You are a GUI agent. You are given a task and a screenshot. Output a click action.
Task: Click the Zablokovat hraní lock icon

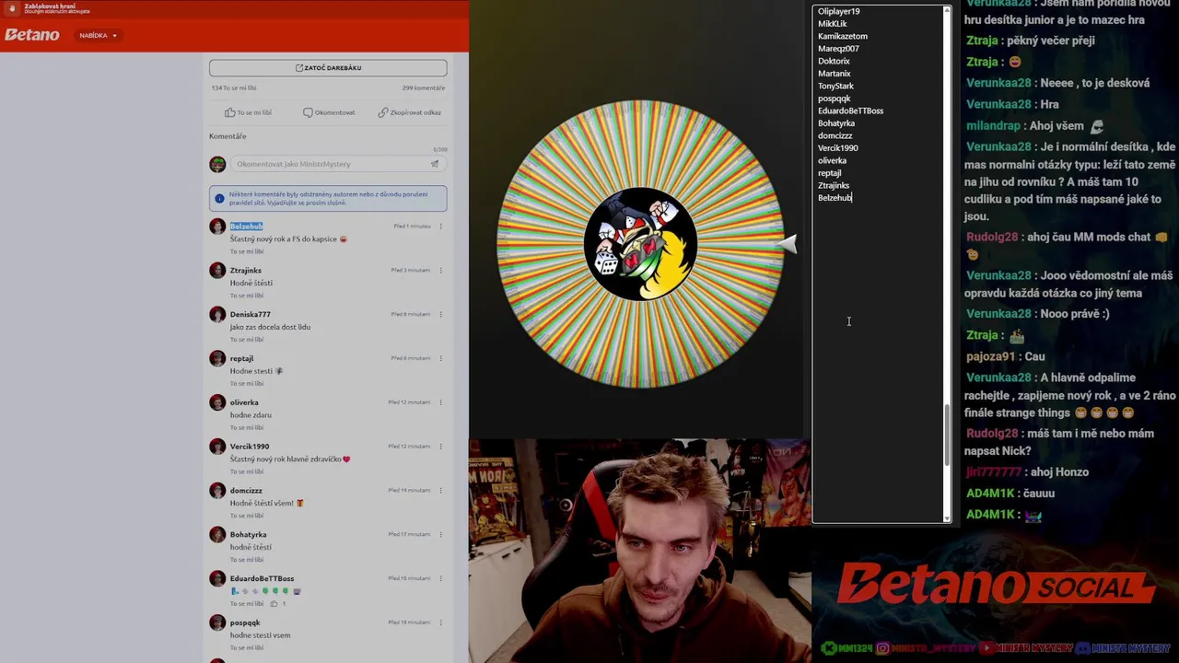pos(13,8)
